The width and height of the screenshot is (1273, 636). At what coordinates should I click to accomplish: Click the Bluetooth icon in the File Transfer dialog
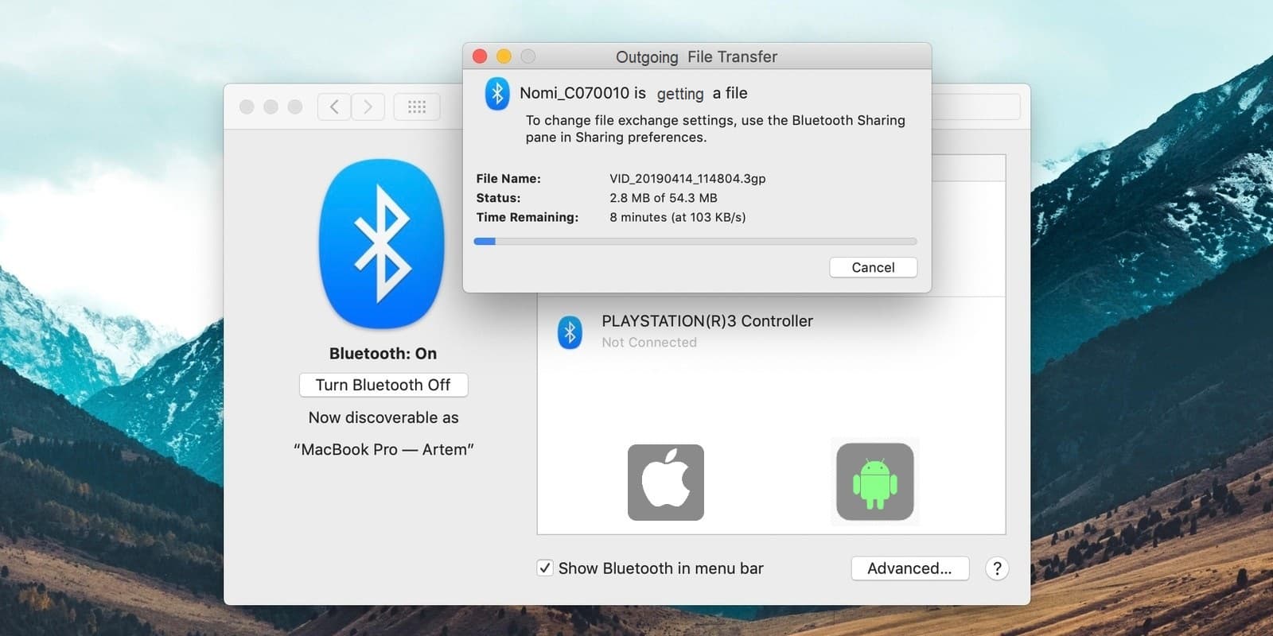(497, 94)
